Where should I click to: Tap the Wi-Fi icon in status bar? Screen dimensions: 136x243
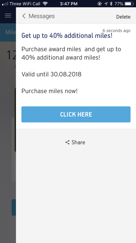coord(45,3)
